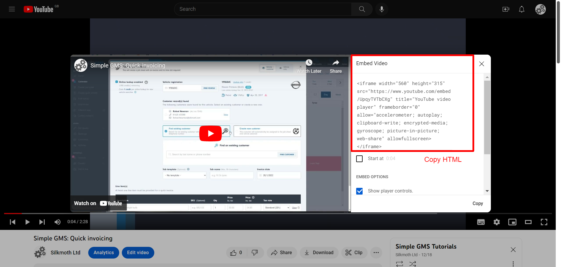This screenshot has height=267, width=561.
Task: Skip to previous video in player
Action: pos(13,222)
